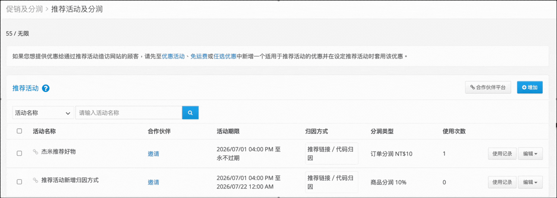Expand the 编辑 dropdown for 杰米推荐好物
Image resolution: width=557 pixels, height=198 pixels.
(530, 154)
